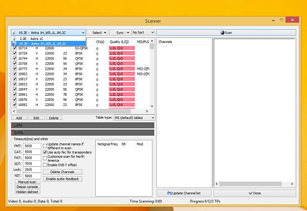307x211 pixels.
Task: Open the Select button dropdown arrow
Action: pos(105,33)
